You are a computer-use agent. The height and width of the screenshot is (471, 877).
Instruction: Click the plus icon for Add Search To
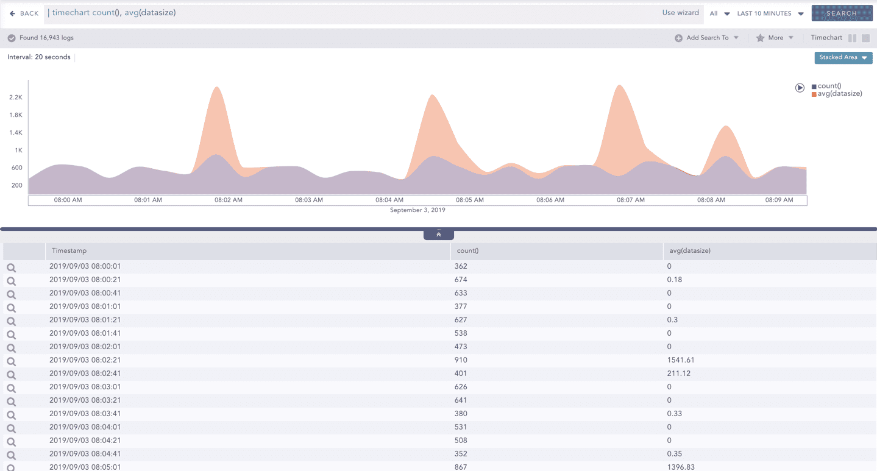click(x=678, y=38)
